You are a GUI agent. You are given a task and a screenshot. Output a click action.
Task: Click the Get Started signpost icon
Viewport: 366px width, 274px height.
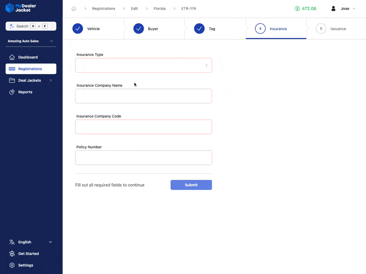click(12, 253)
